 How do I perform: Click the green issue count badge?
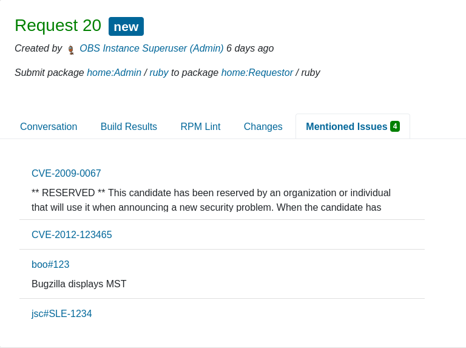point(395,126)
